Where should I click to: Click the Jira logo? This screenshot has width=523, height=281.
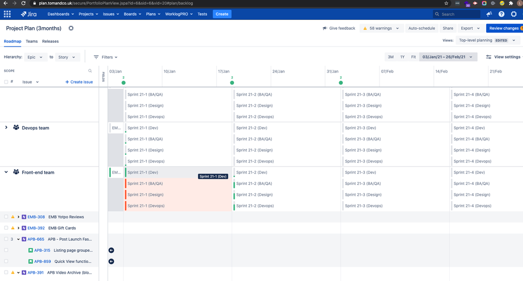(x=29, y=14)
